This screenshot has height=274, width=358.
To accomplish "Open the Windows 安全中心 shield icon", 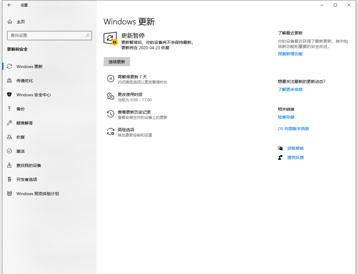I will (9, 94).
